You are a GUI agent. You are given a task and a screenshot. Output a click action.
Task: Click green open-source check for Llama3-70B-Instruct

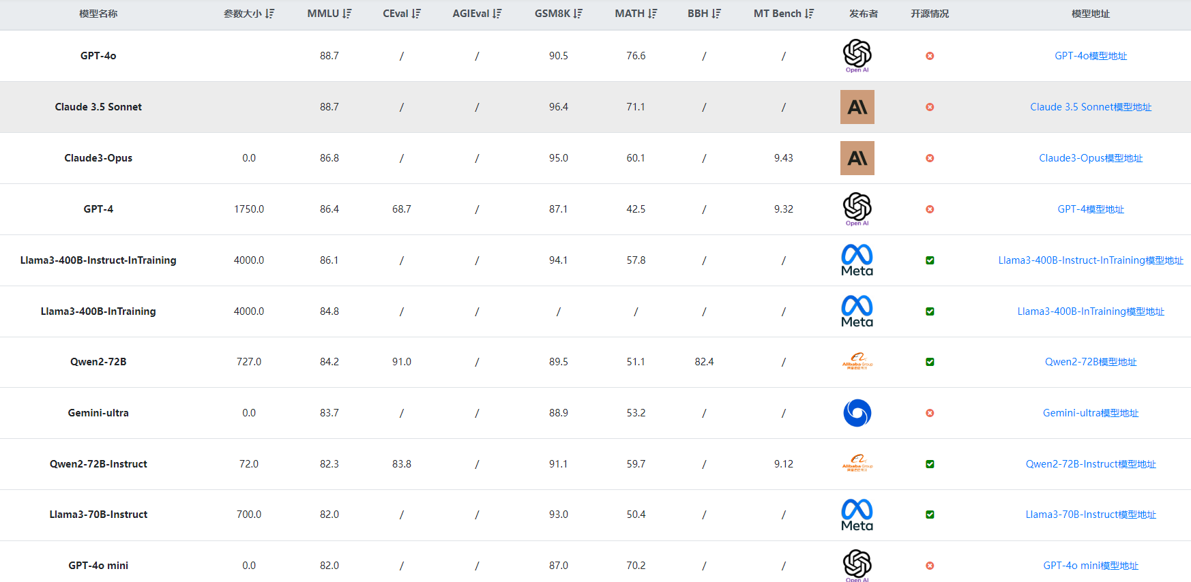[930, 515]
